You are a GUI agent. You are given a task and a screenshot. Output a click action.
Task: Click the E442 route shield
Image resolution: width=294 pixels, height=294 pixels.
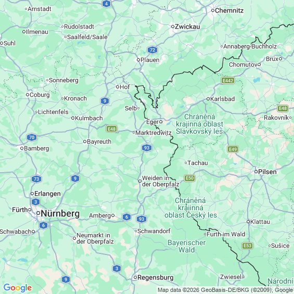[228, 81]
